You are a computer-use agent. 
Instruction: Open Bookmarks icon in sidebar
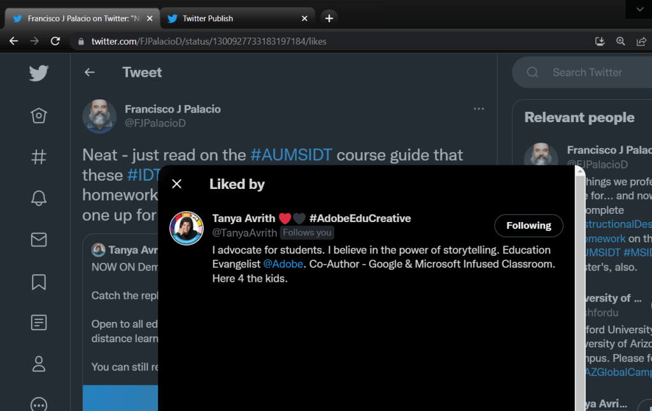pyautogui.click(x=39, y=281)
